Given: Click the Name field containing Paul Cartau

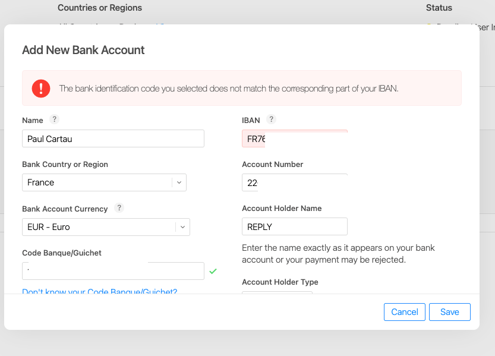Looking at the screenshot, I should click(113, 138).
